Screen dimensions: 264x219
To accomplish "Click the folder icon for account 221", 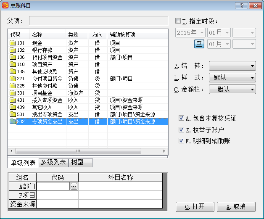I will [13, 79].
